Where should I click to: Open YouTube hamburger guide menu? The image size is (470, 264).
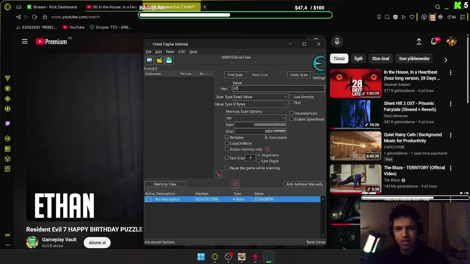pos(25,41)
